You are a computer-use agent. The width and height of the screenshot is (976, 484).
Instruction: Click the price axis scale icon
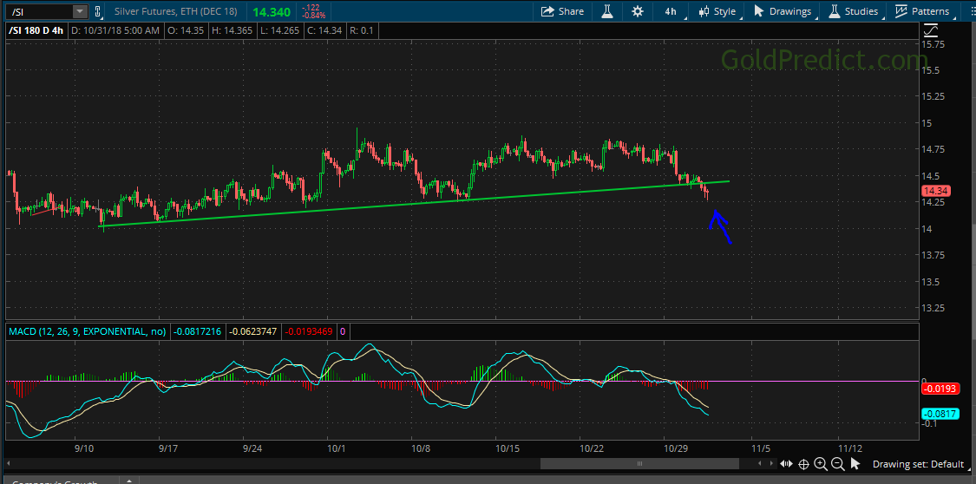(x=933, y=30)
